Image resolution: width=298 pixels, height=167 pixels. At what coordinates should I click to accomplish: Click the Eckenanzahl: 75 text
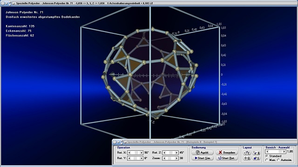(x=19, y=31)
